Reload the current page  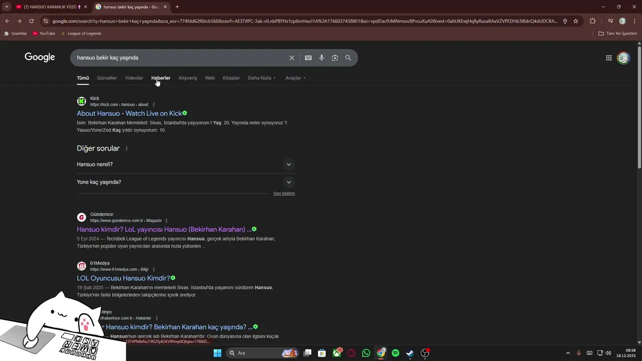click(31, 21)
